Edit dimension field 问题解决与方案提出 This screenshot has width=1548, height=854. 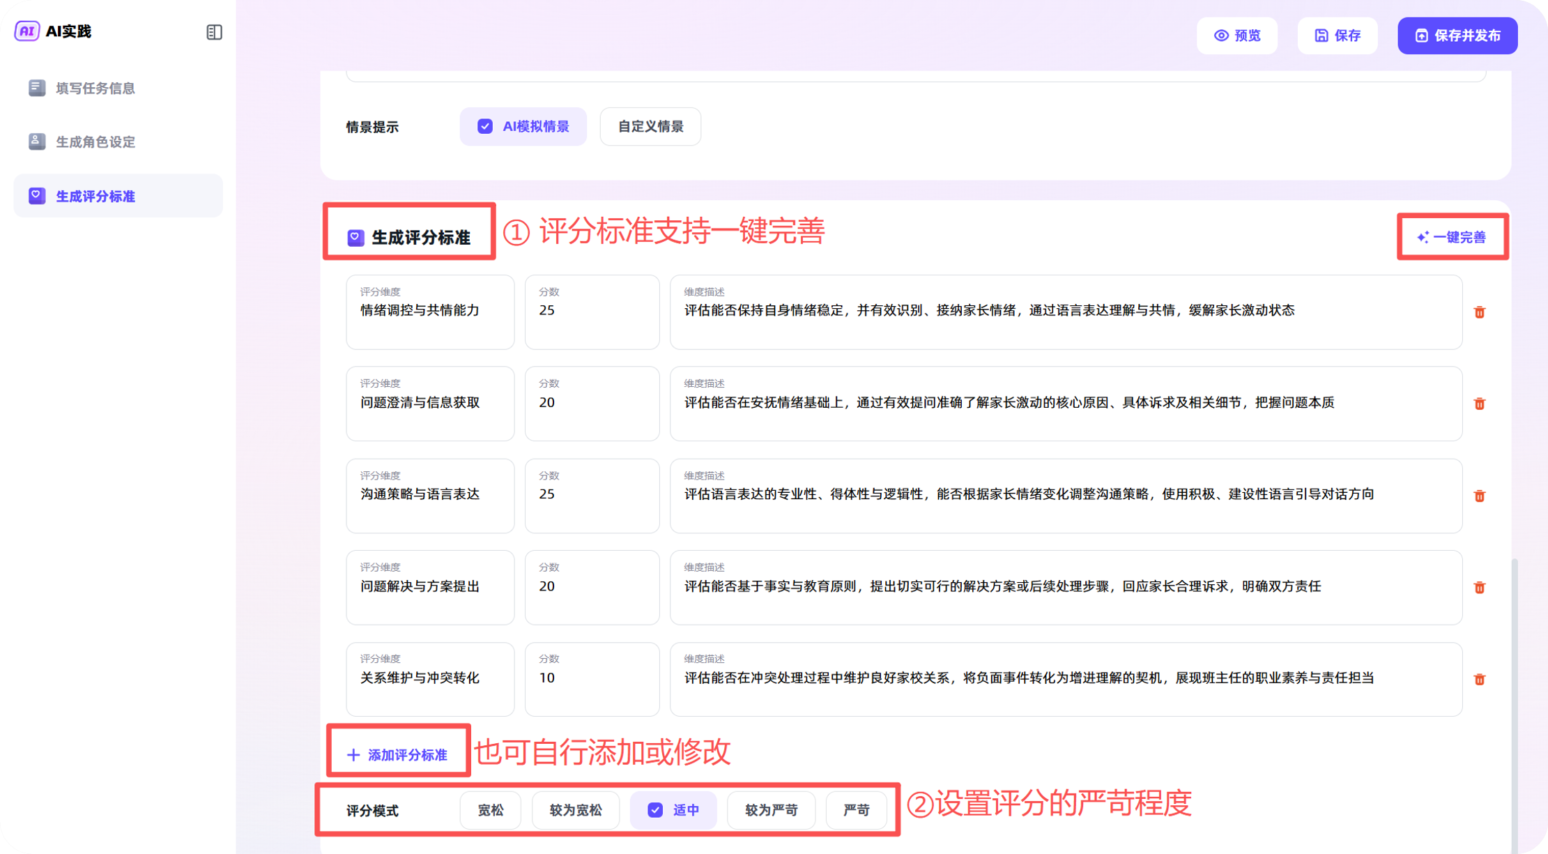tap(430, 588)
